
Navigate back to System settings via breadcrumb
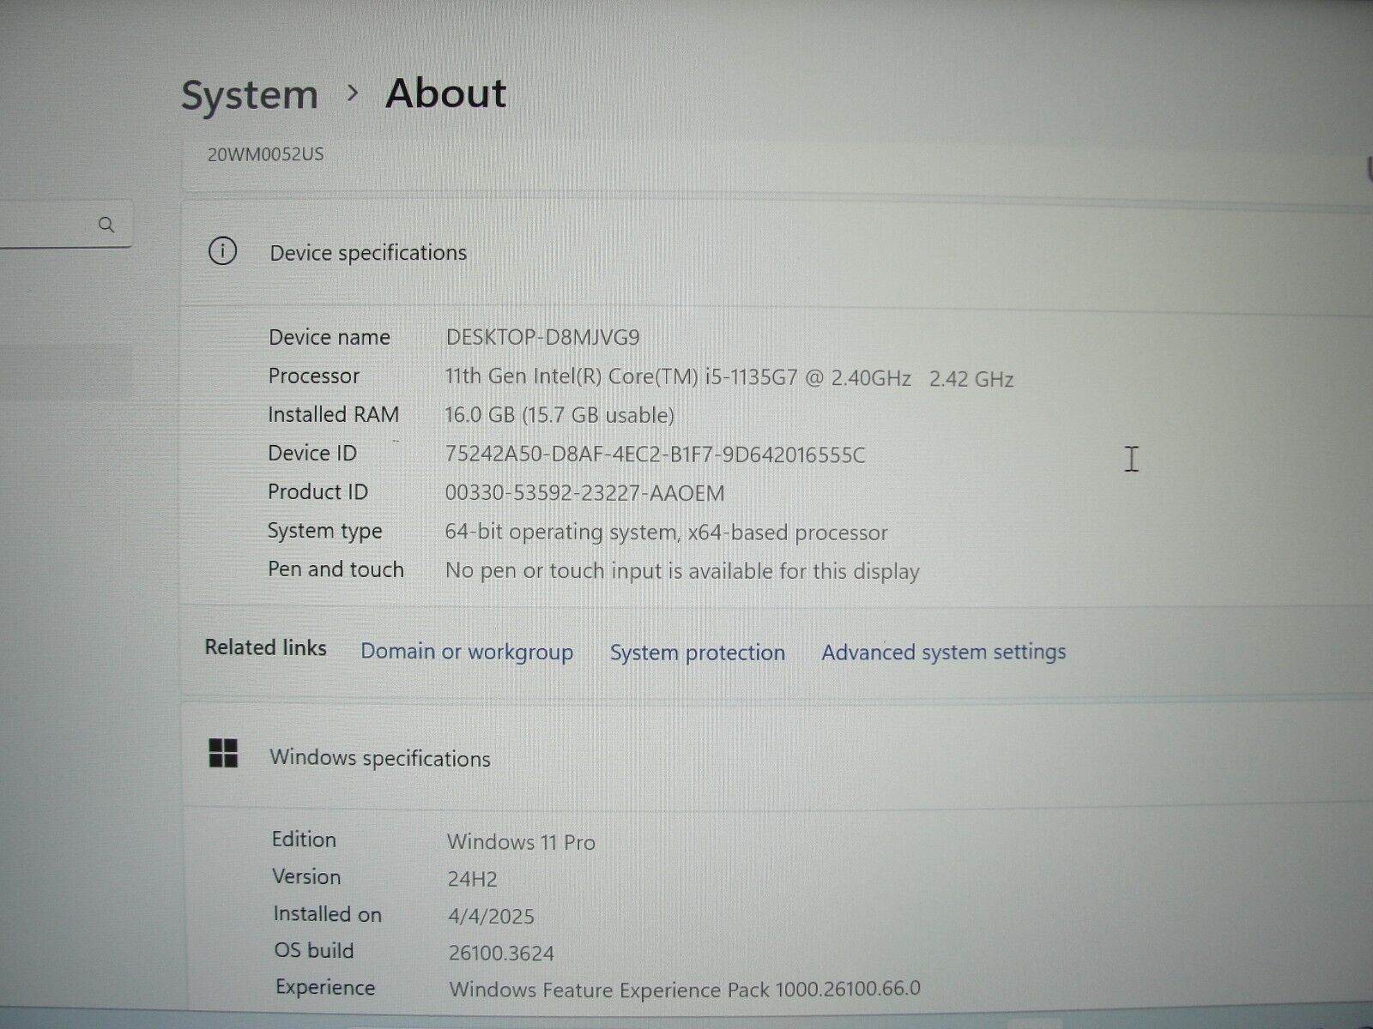(249, 94)
